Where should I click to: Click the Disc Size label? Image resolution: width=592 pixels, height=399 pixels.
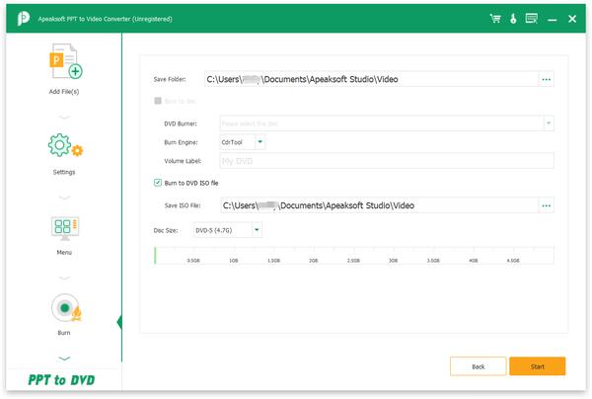(x=166, y=230)
